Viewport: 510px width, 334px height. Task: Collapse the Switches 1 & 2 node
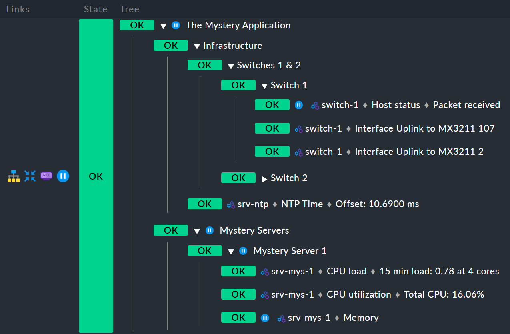[230, 66]
